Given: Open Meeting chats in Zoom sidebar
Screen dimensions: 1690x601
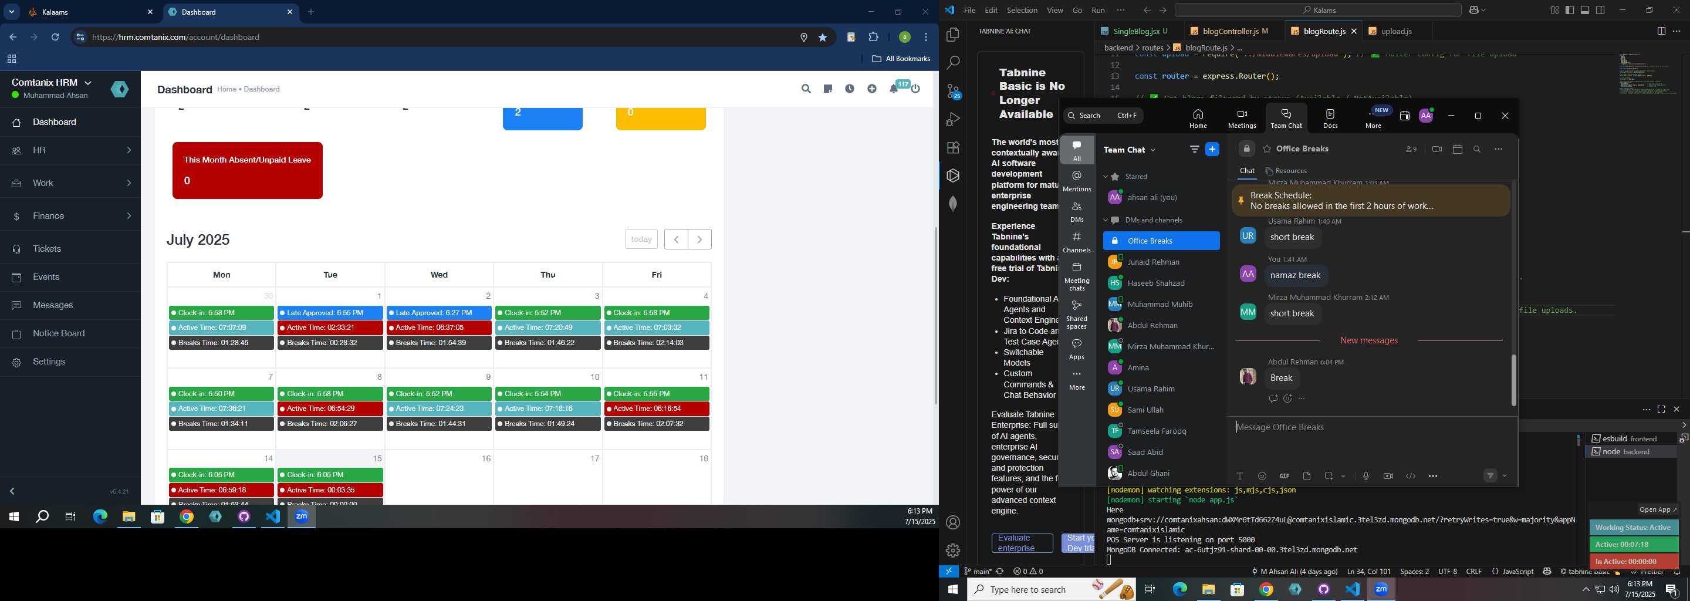Looking at the screenshot, I should 1077,277.
